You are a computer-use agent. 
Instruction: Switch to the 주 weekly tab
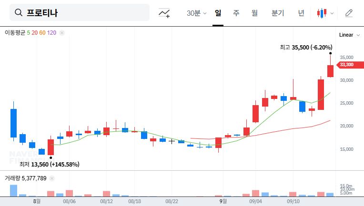[x=236, y=13]
